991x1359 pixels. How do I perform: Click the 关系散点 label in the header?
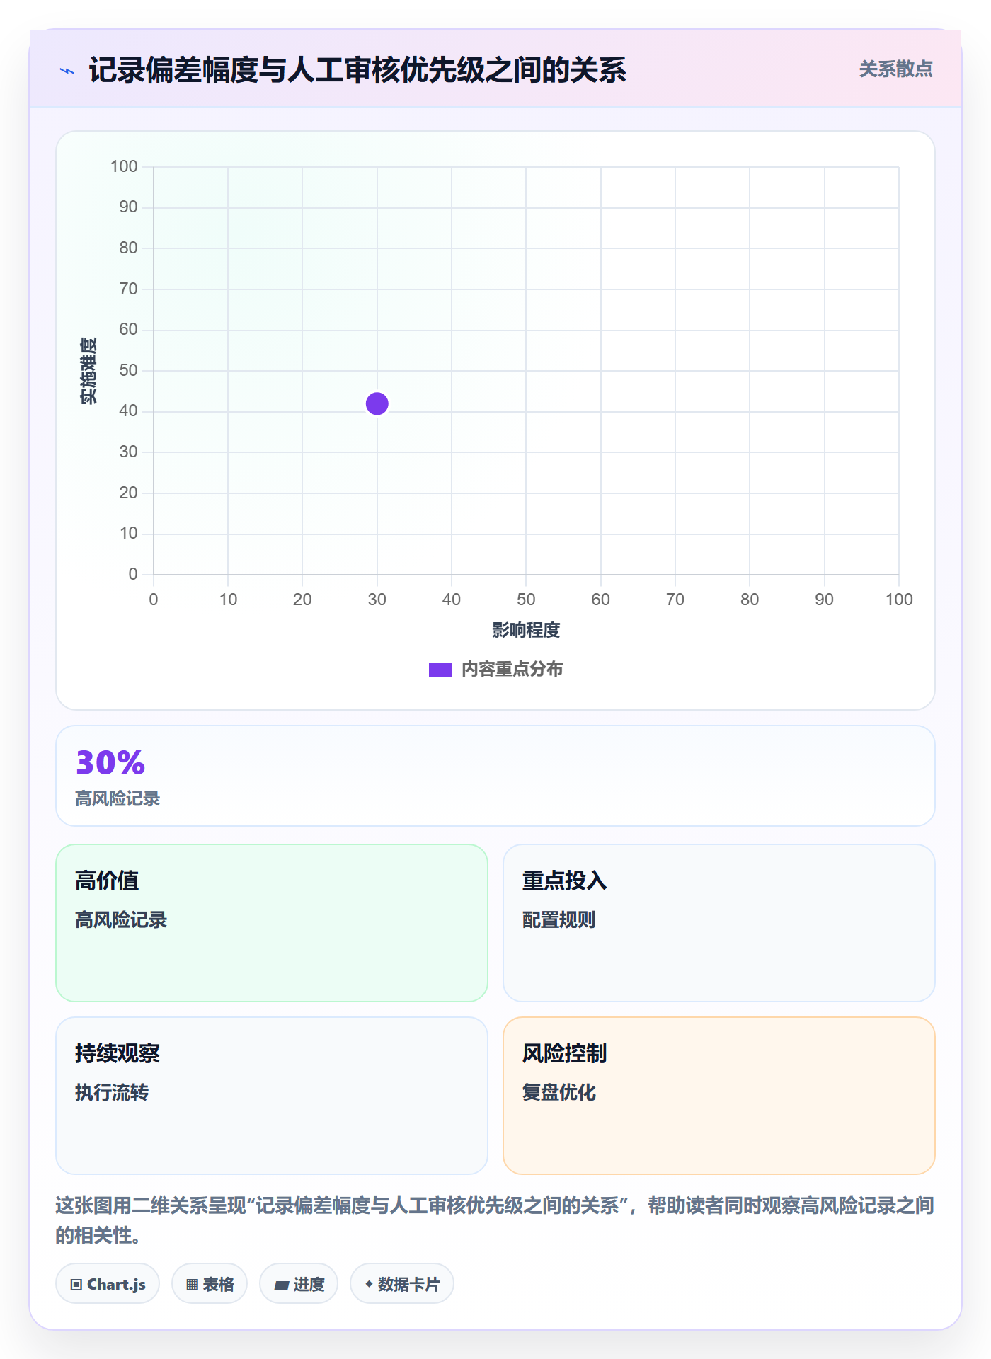pos(895,69)
